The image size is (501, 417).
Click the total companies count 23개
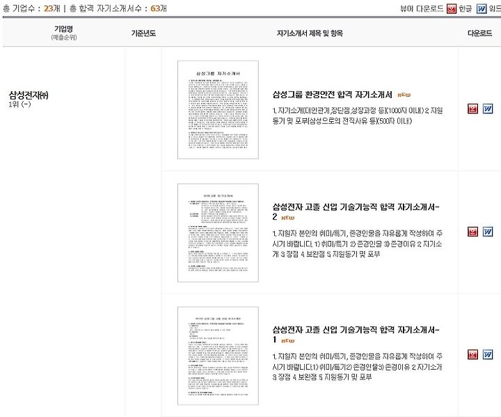pos(51,8)
